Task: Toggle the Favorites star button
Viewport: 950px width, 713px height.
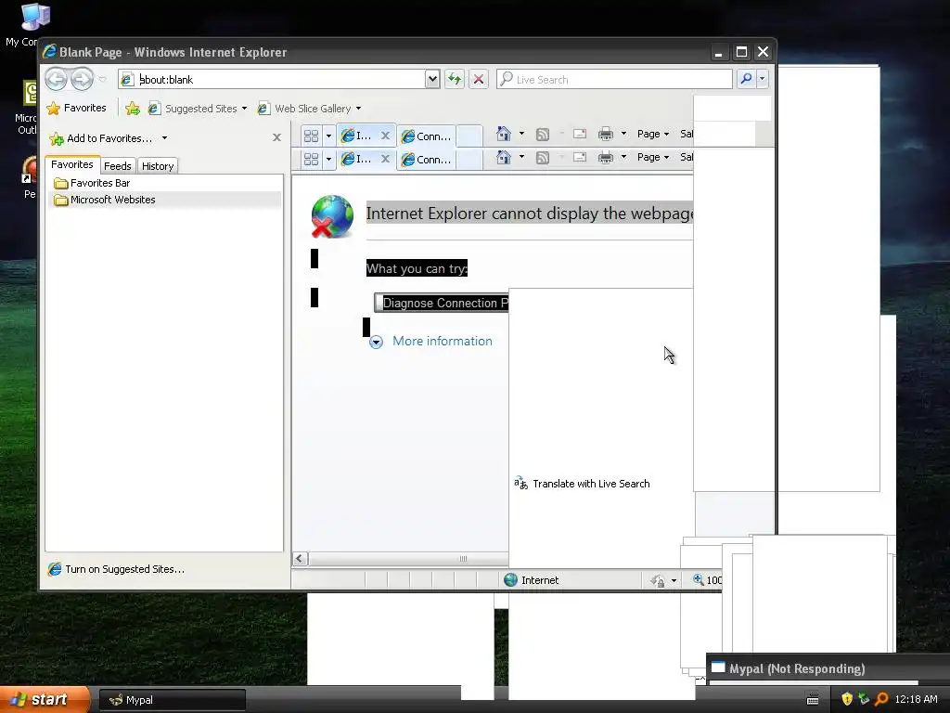Action: click(76, 108)
